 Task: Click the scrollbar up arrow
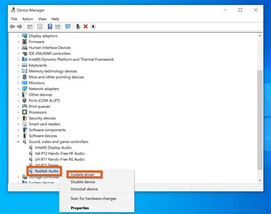point(260,35)
